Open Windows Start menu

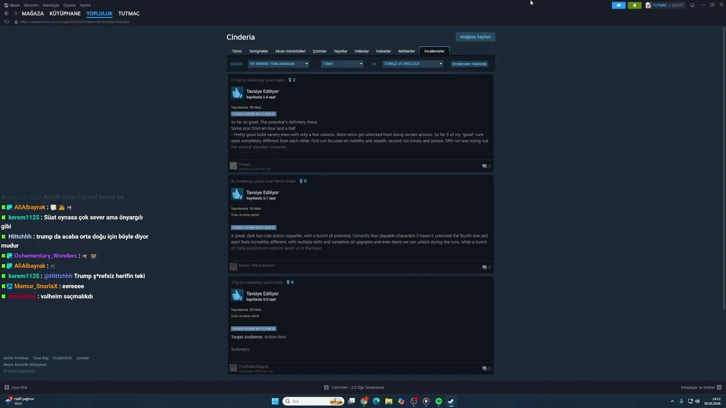coord(275,401)
